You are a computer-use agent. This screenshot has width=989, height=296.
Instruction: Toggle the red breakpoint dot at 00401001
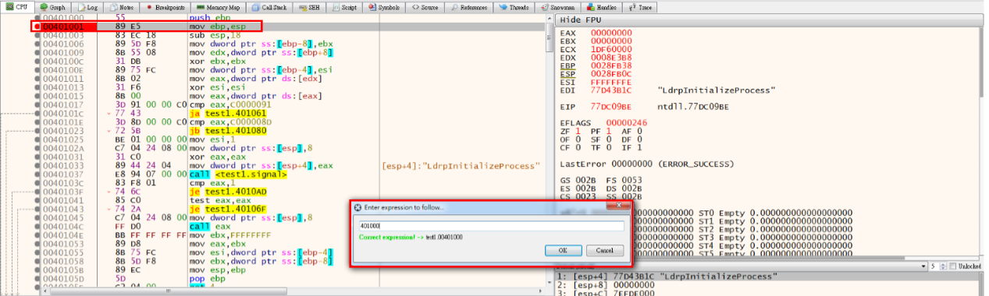(37, 26)
